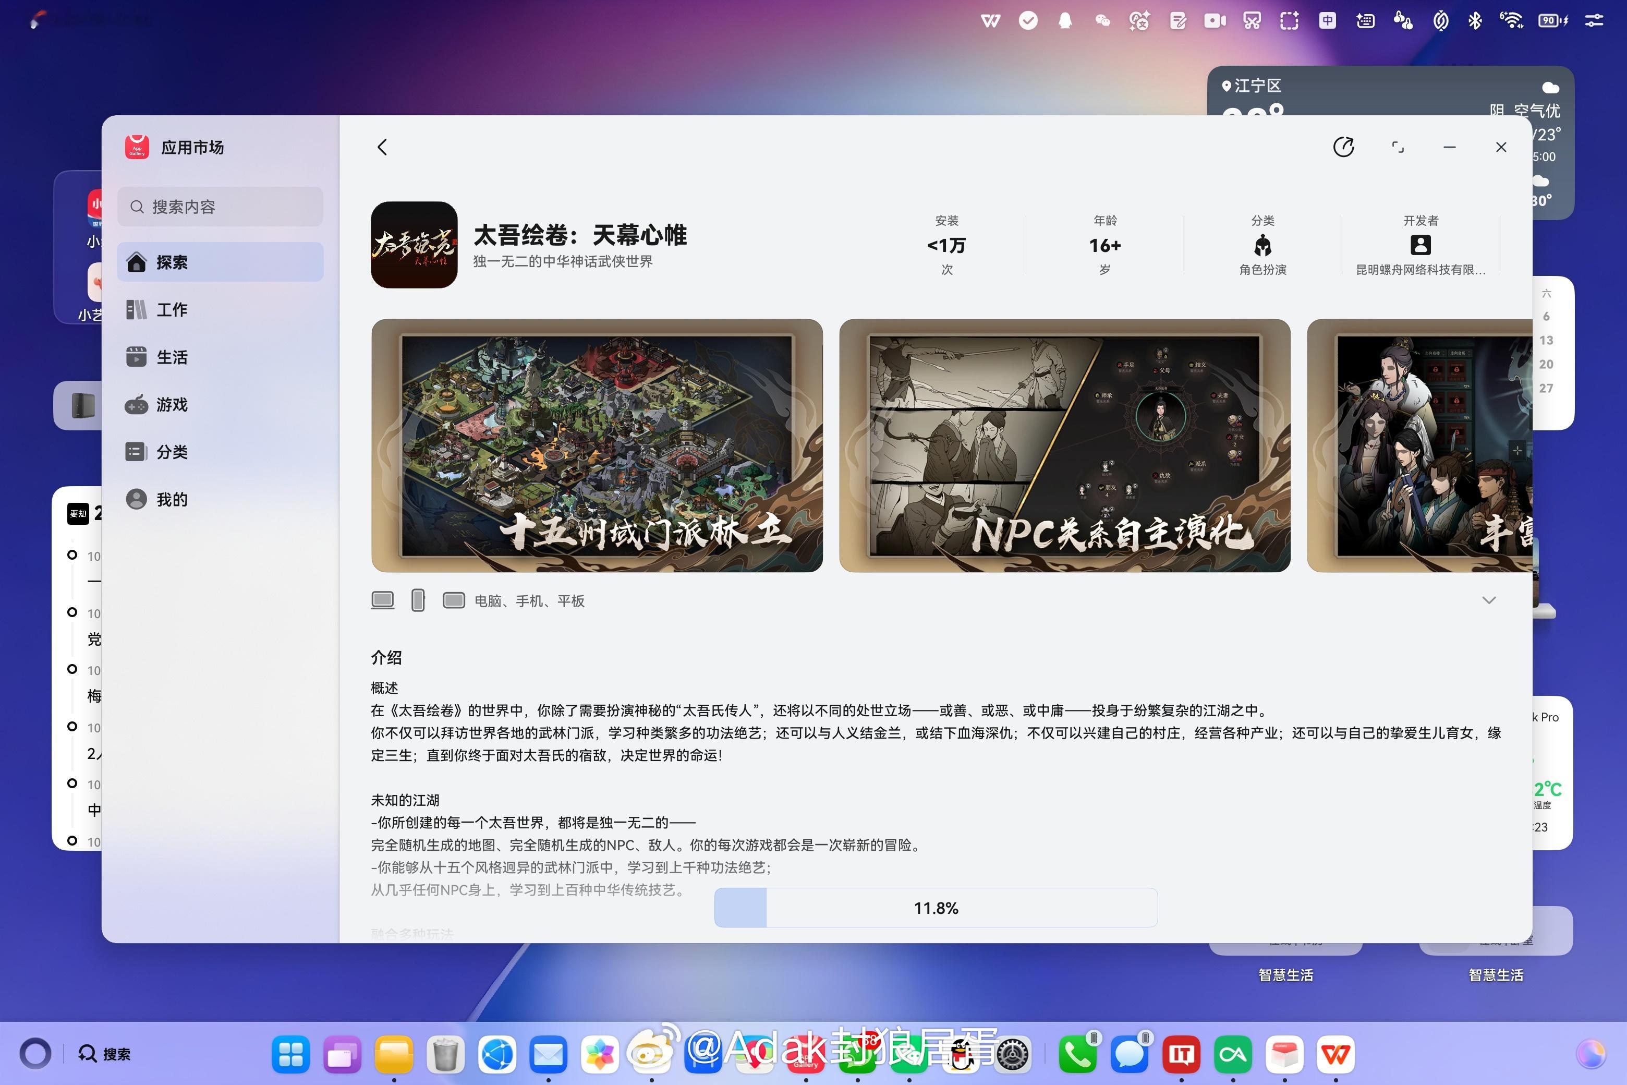The height and width of the screenshot is (1085, 1627).
Task: Select 分类 in the sidebar
Action: pos(220,452)
